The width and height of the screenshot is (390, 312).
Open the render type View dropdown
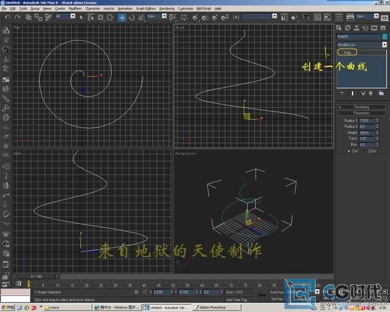pos(376,16)
